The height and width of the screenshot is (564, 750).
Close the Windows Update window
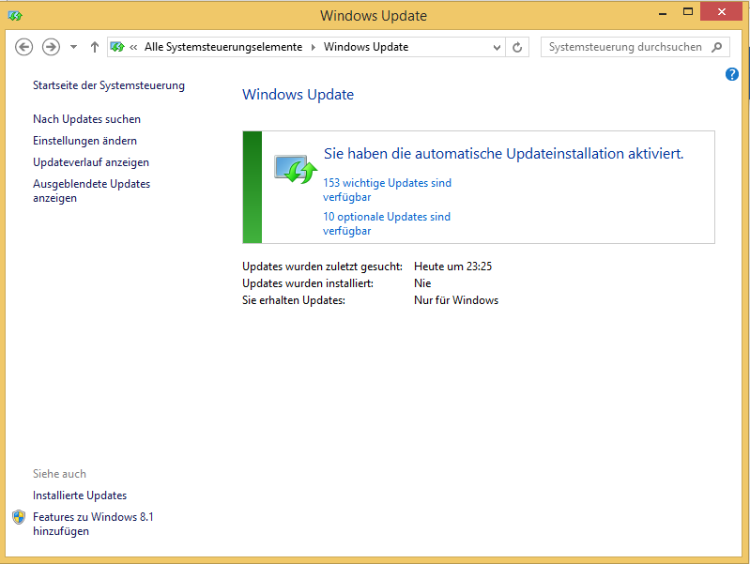point(721,12)
